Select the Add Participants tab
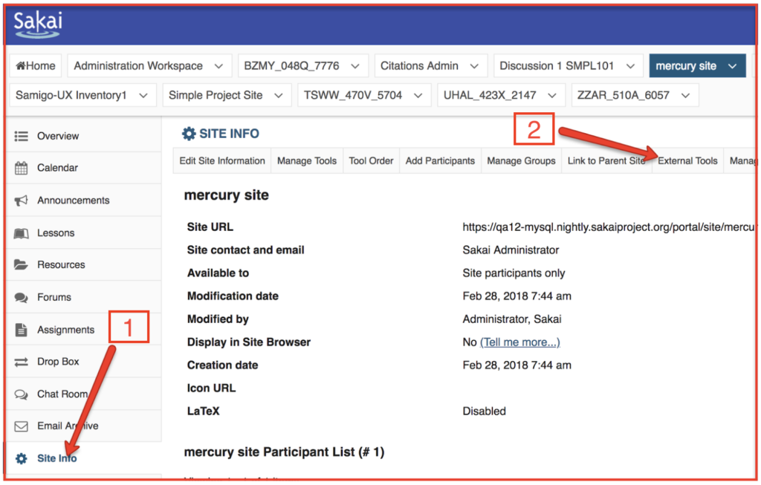 (x=440, y=160)
